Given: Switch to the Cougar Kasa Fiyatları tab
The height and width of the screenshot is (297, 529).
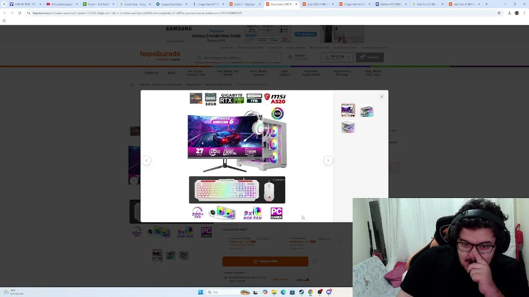Looking at the screenshot, I should [x=171, y=4].
